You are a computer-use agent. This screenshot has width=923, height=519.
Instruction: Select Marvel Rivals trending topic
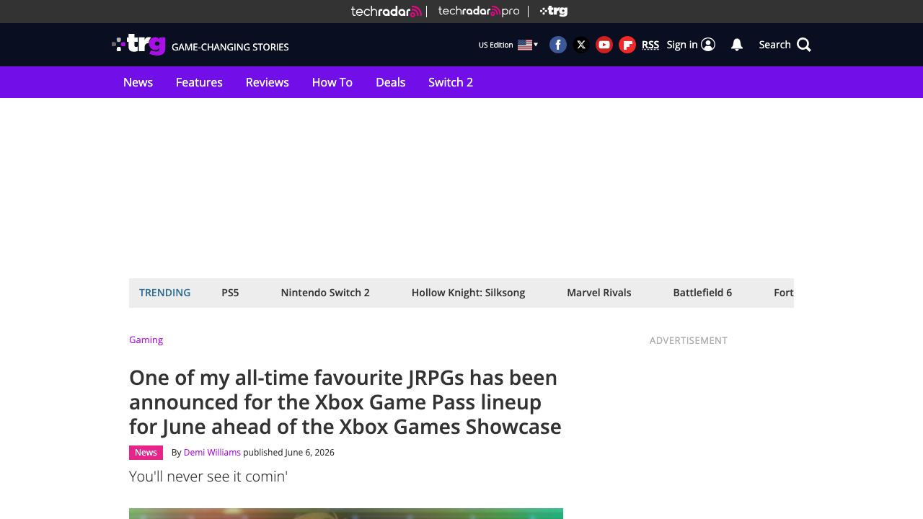point(599,293)
